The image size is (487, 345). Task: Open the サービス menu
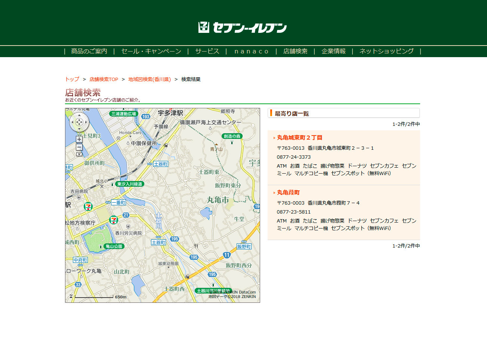pyautogui.click(x=207, y=51)
